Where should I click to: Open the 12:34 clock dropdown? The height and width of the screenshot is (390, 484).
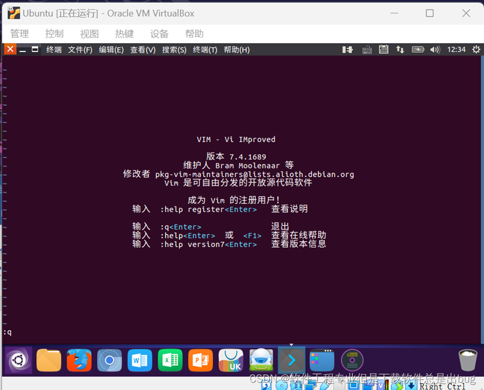coord(456,49)
